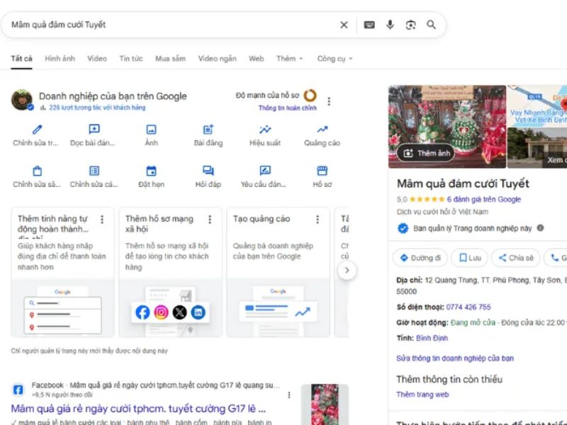This screenshot has height=425, width=567.
Task: Open the Tạo quảng cáo card
Action: (x=278, y=272)
